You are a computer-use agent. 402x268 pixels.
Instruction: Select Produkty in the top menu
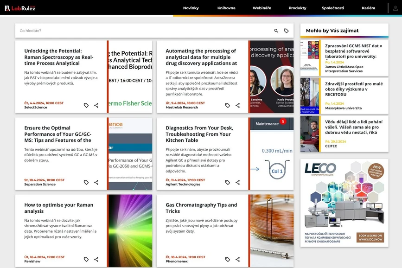click(297, 8)
